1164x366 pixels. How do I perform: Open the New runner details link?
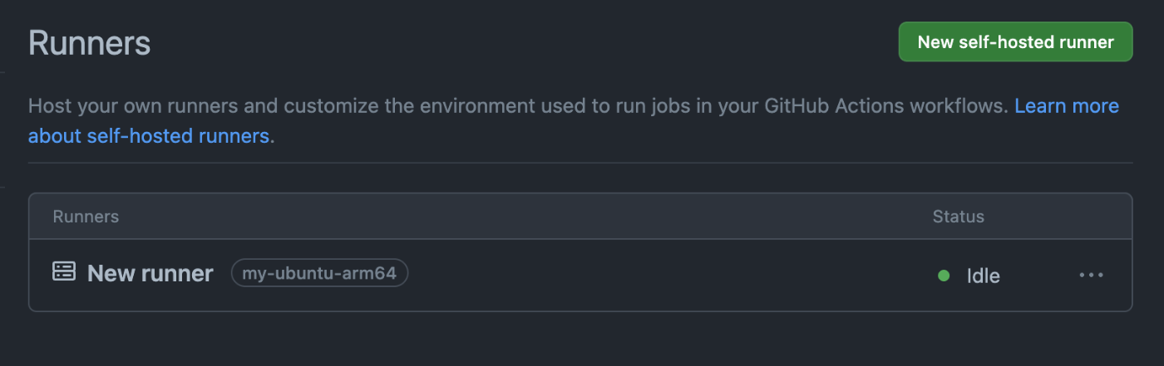(x=150, y=273)
